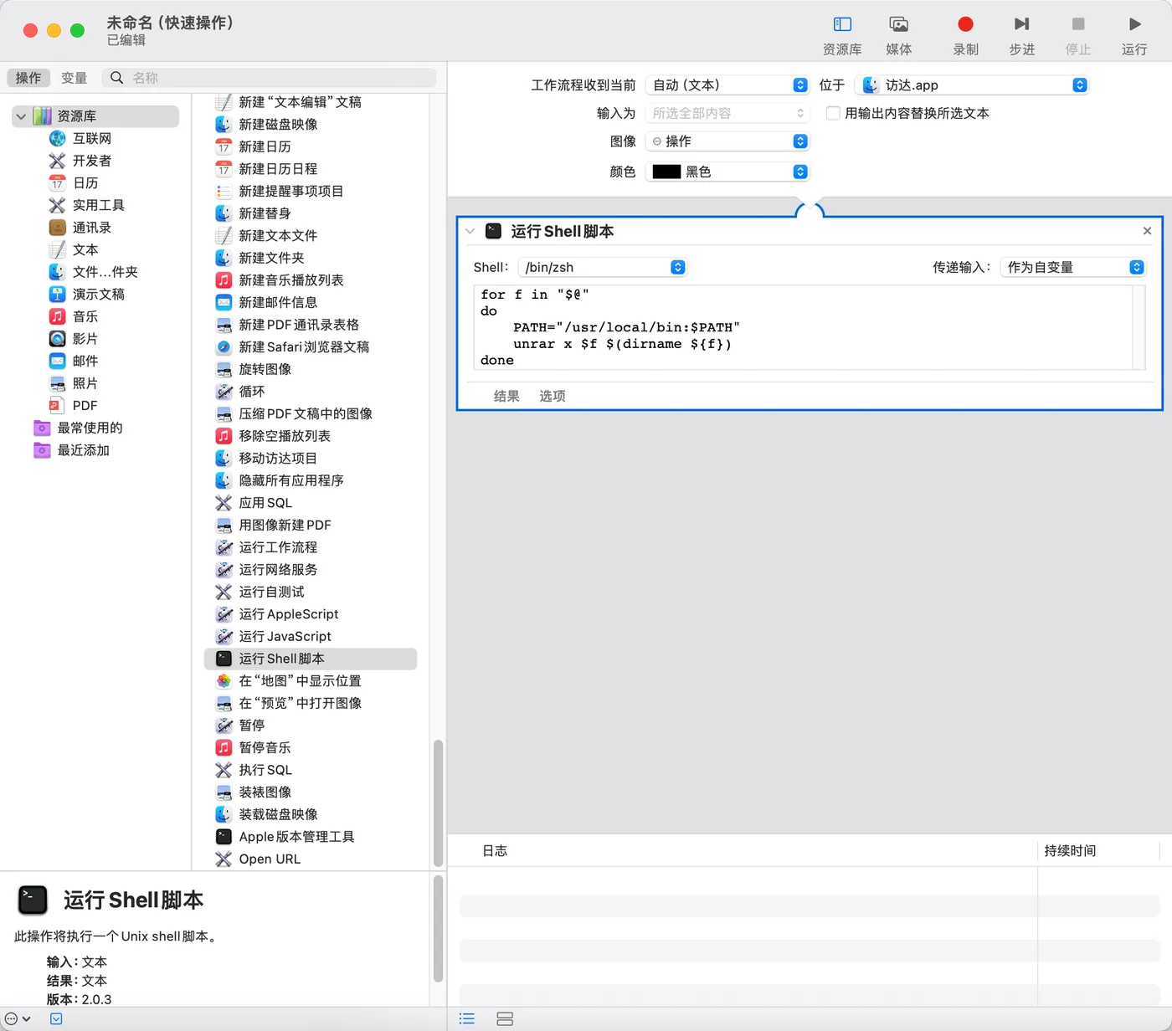Switch to 操作 tab
Screen dimensions: 1172x1031
[28, 78]
